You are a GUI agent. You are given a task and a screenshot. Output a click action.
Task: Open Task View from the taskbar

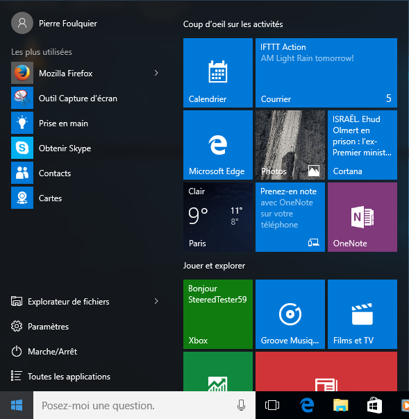click(272, 405)
